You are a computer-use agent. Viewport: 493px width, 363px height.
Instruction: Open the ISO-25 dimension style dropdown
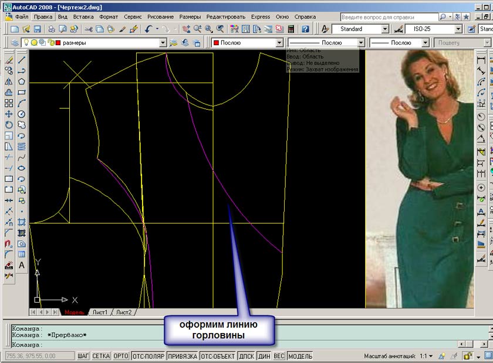[458, 29]
